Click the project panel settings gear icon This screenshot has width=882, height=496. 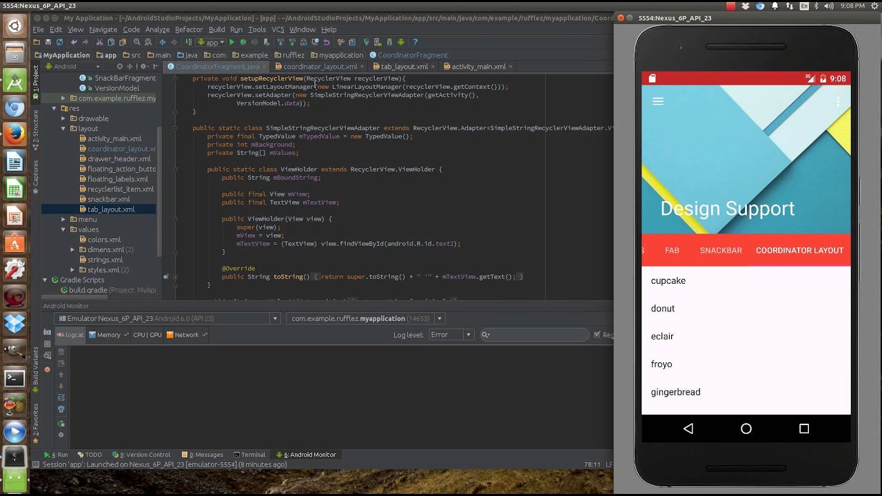[143, 67]
